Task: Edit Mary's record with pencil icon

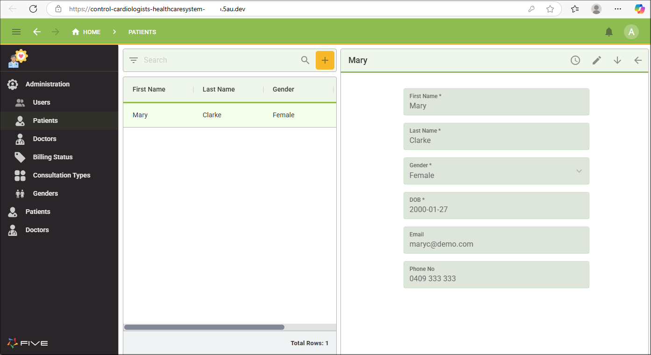Action: point(597,60)
